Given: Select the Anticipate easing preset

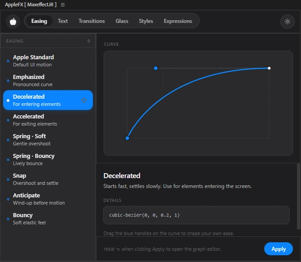Looking at the screenshot, I should [48, 199].
